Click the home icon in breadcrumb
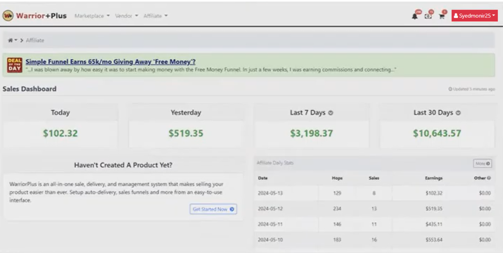The width and height of the screenshot is (503, 253). [x=10, y=40]
